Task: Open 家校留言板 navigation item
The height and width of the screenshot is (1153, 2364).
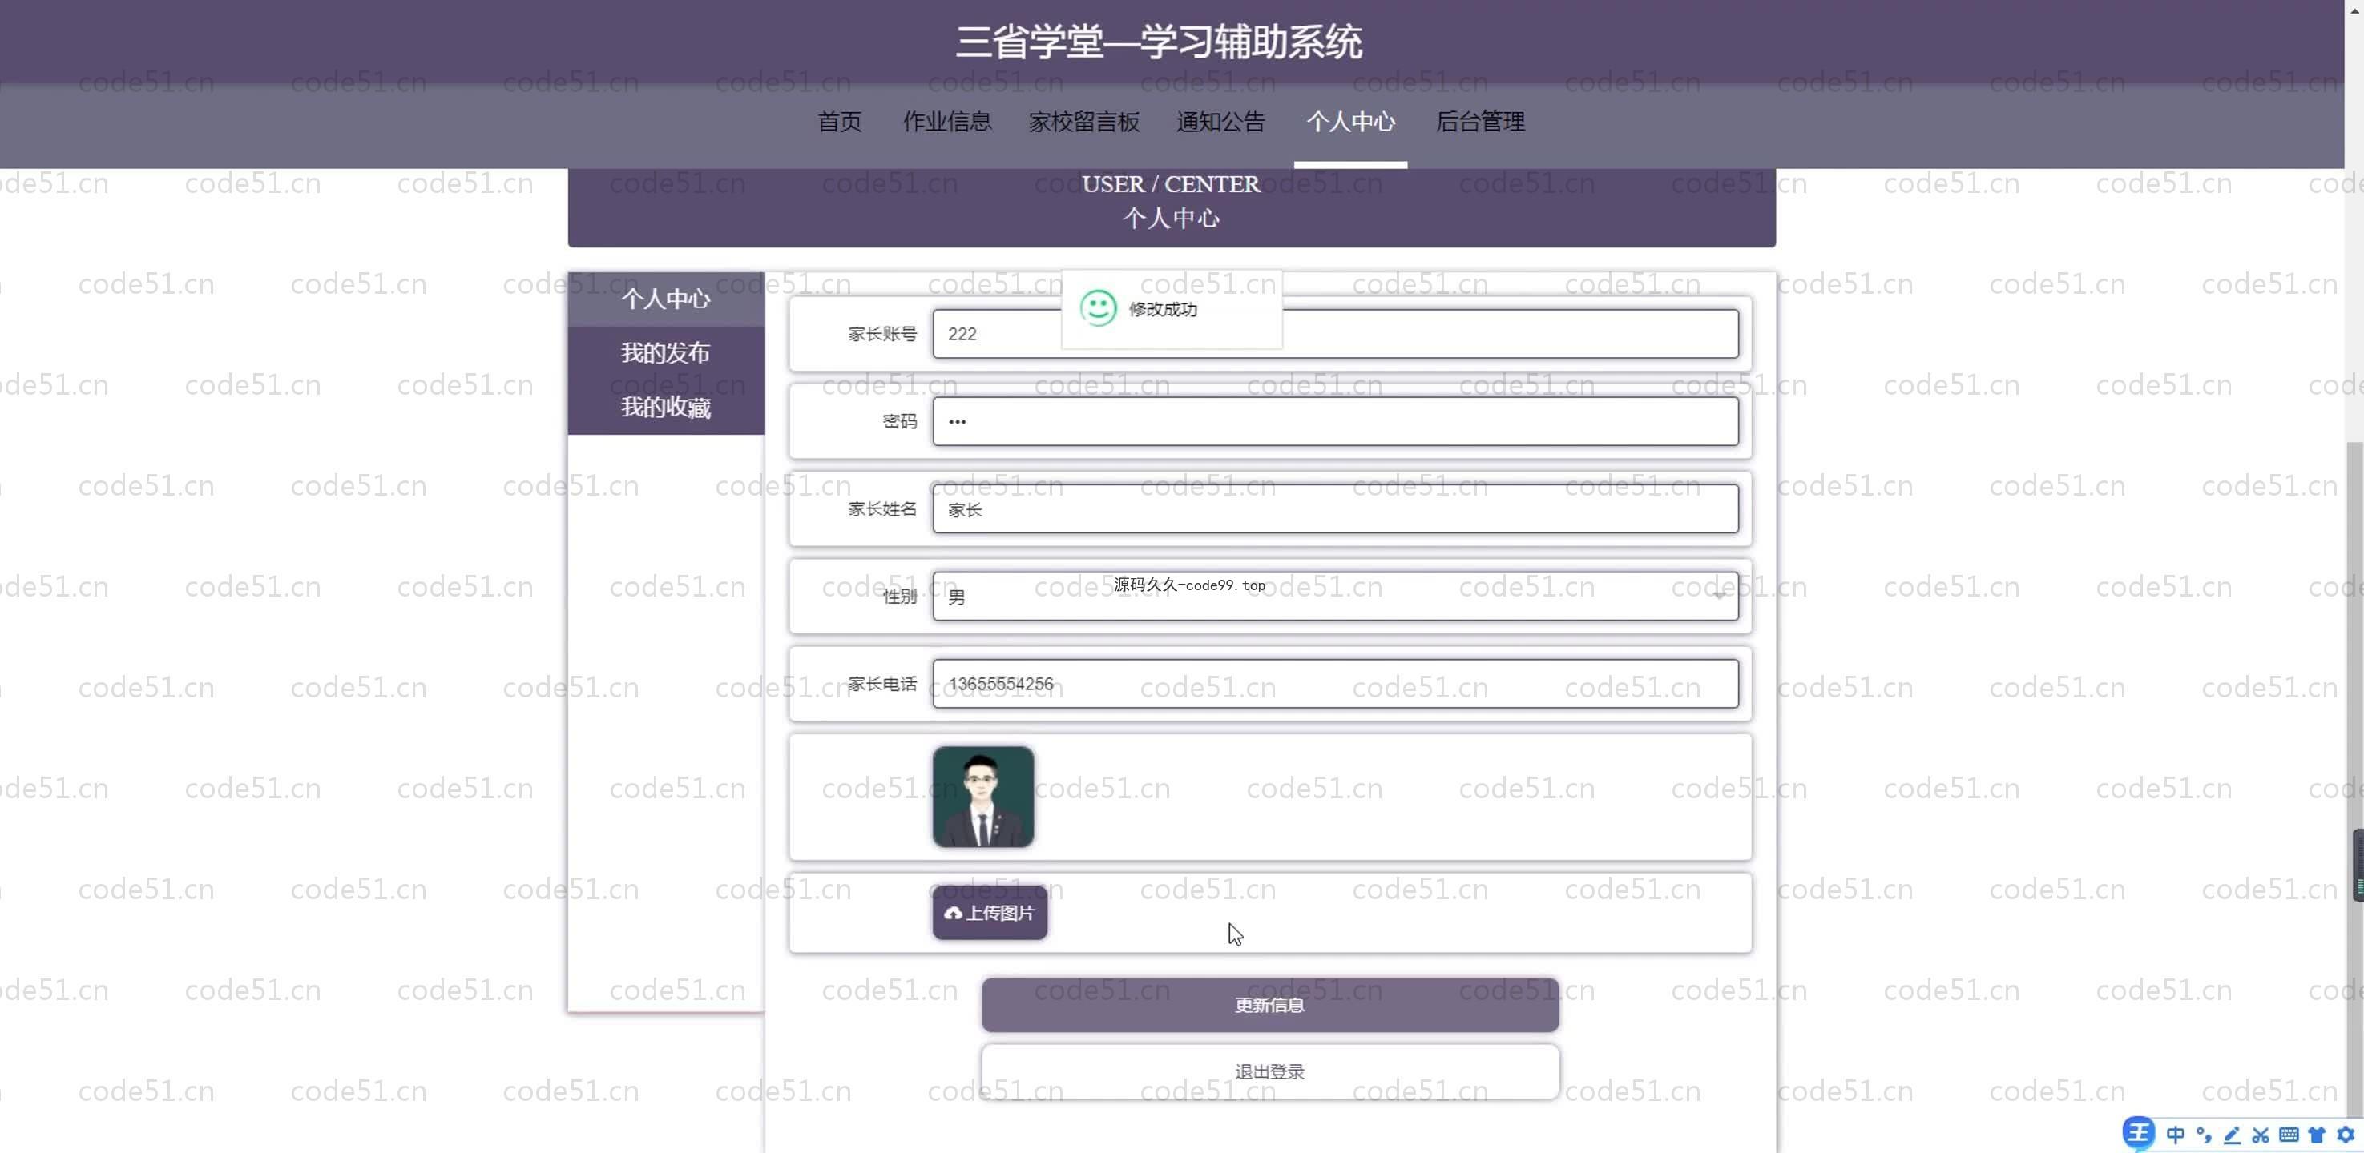Action: pyautogui.click(x=1083, y=121)
